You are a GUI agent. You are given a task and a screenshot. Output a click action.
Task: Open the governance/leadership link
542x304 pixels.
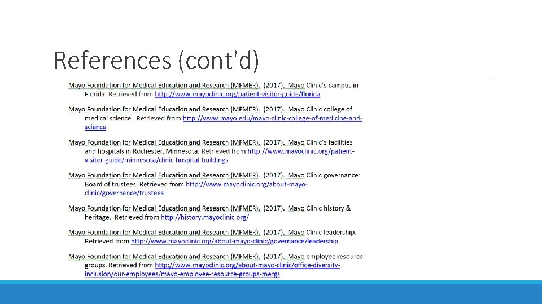(x=234, y=242)
